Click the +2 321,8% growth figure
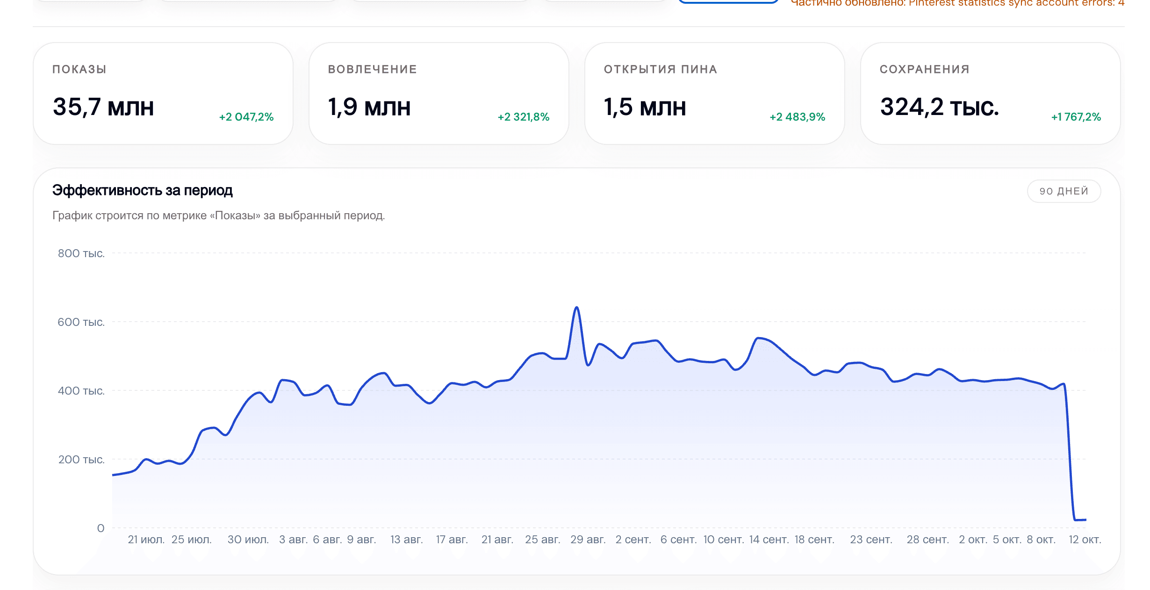 (524, 117)
